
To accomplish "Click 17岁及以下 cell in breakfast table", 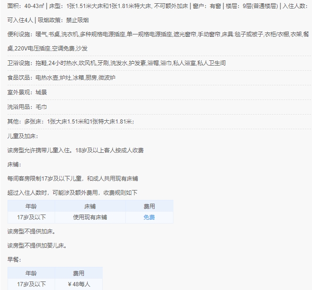I will (x=31, y=284).
